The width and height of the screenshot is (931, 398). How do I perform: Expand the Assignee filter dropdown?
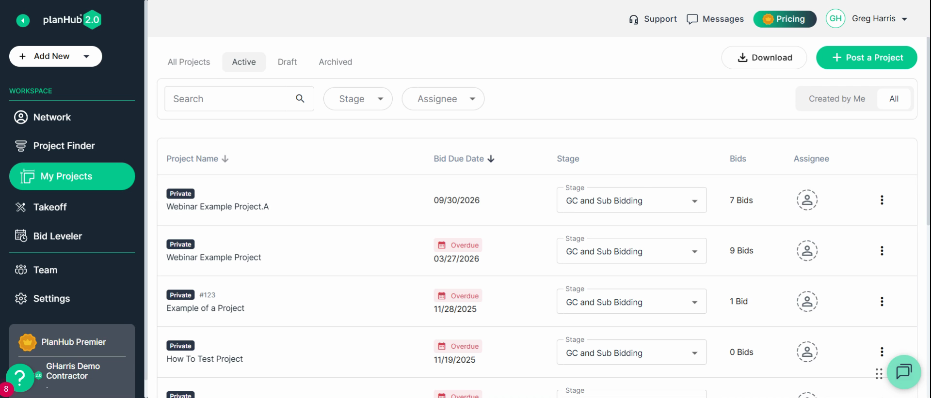pyautogui.click(x=443, y=99)
